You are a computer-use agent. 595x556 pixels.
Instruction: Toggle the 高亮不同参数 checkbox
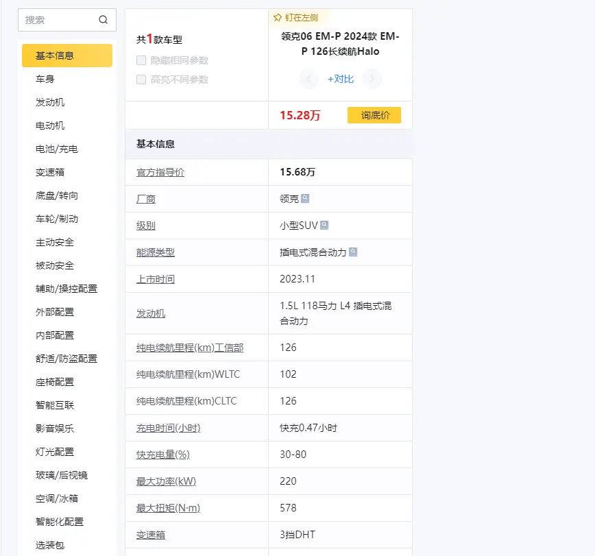tap(141, 80)
